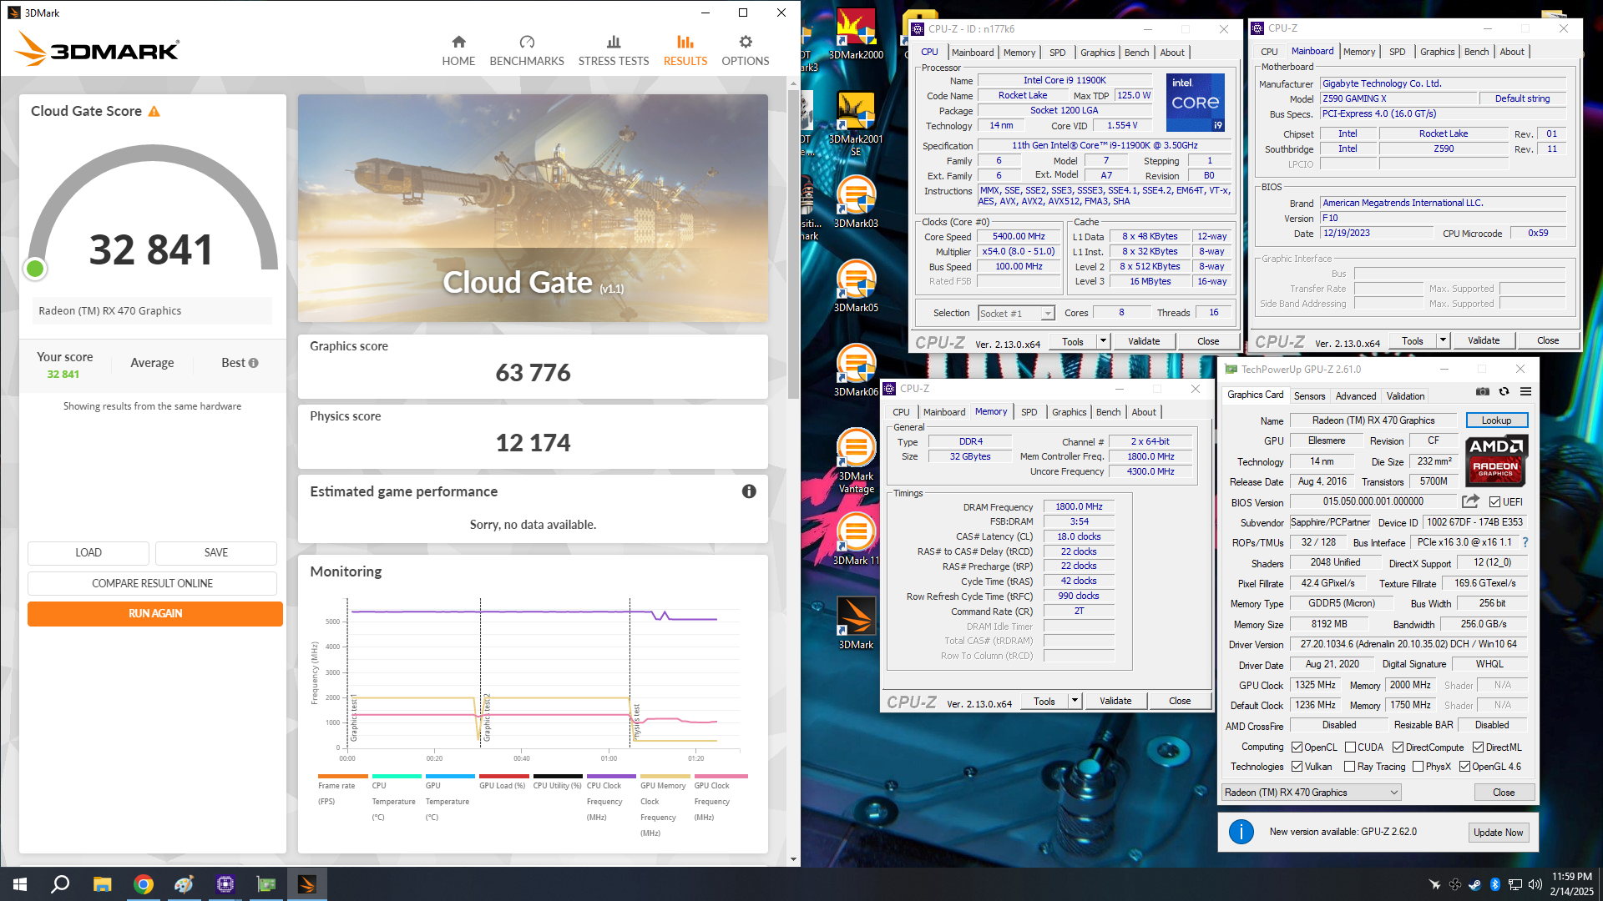Open OPTIONS gear in 3DMark
Screen dimensions: 1603x901
click(746, 51)
